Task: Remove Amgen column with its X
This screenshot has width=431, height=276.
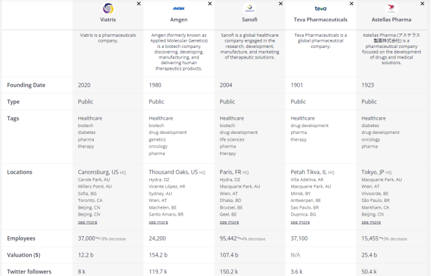Action: [x=210, y=4]
